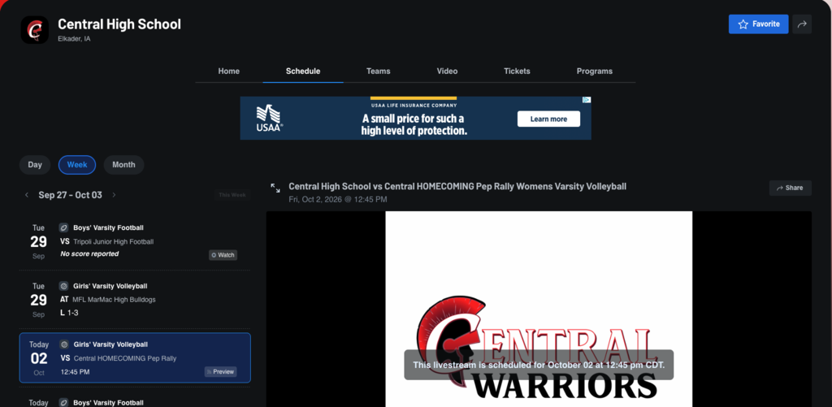The width and height of the screenshot is (832, 407).
Task: Open the Programs tab
Action: [x=594, y=71]
